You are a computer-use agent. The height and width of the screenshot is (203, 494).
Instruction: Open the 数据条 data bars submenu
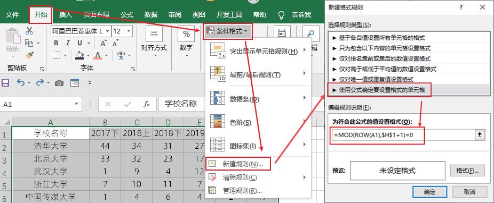click(x=258, y=99)
